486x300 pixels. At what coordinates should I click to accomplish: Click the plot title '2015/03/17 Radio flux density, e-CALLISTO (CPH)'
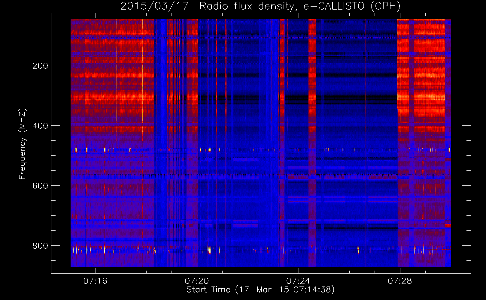tap(260, 6)
